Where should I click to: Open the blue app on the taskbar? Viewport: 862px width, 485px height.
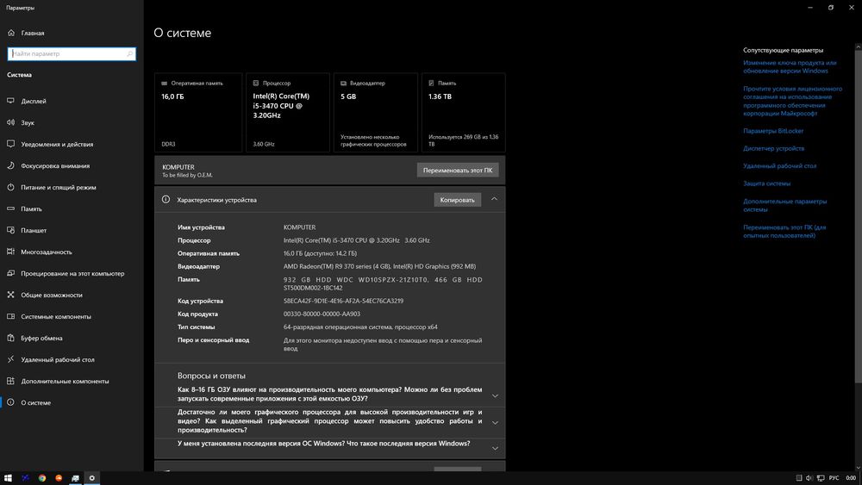[25, 478]
